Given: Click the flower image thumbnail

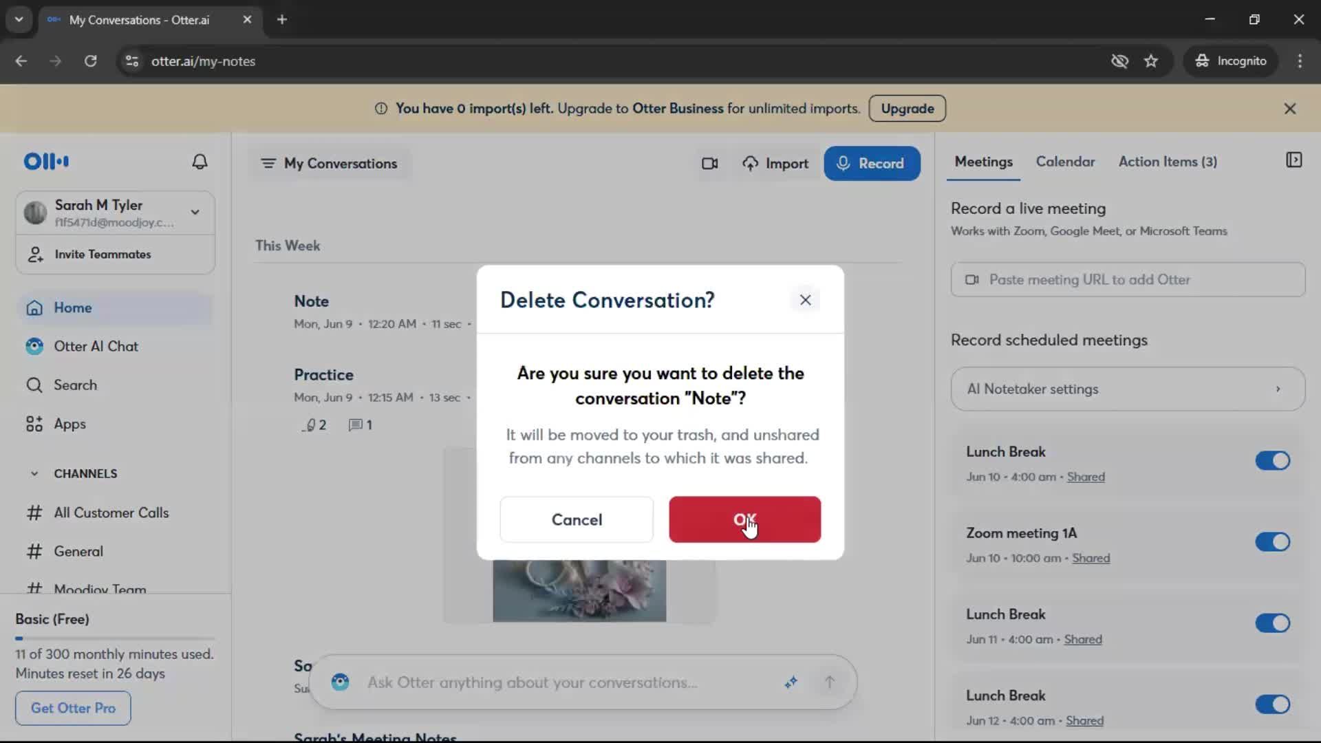Looking at the screenshot, I should (579, 590).
